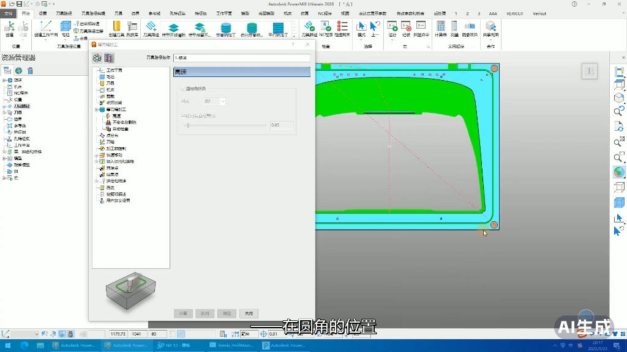Expand the 切入切出和连接 tree node
This screenshot has width=627, height=352.
[96, 161]
